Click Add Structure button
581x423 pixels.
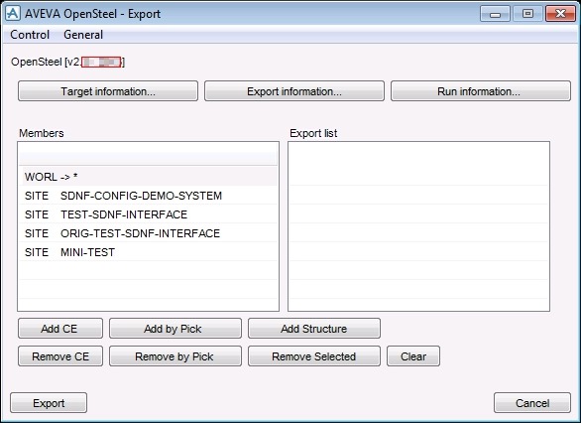314,329
